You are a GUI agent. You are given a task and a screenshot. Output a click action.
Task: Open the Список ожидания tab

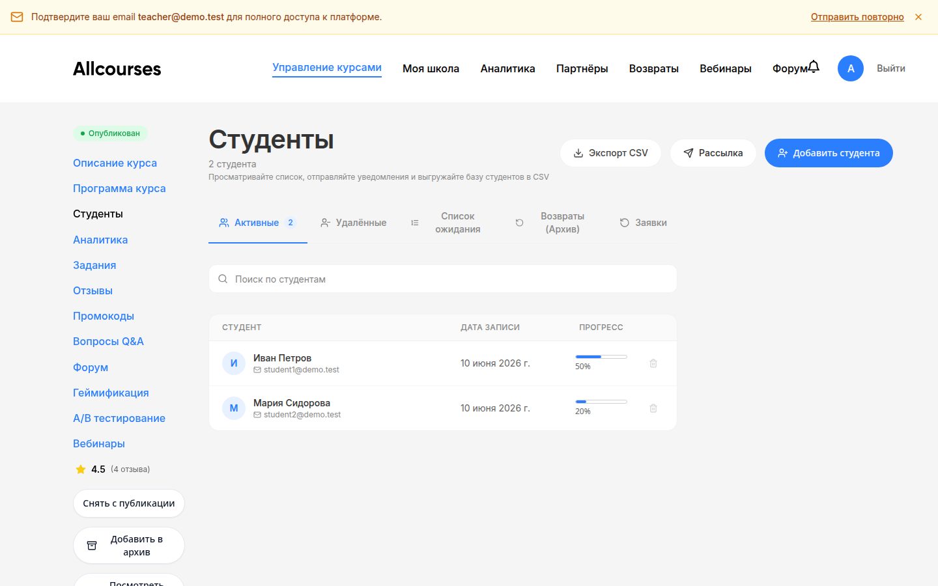[x=449, y=223]
